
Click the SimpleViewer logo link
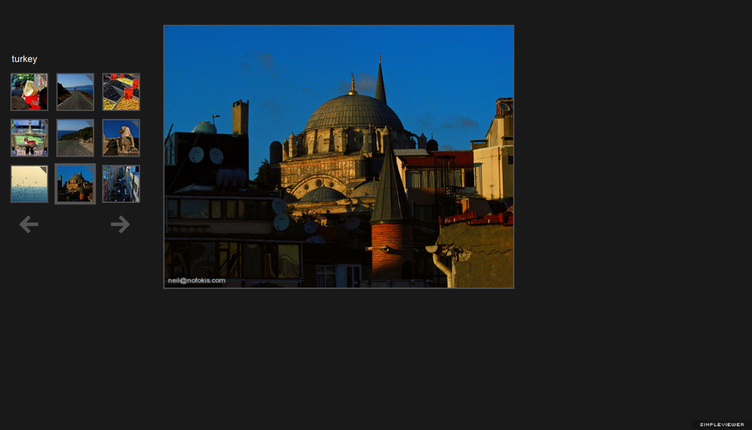[722, 425]
